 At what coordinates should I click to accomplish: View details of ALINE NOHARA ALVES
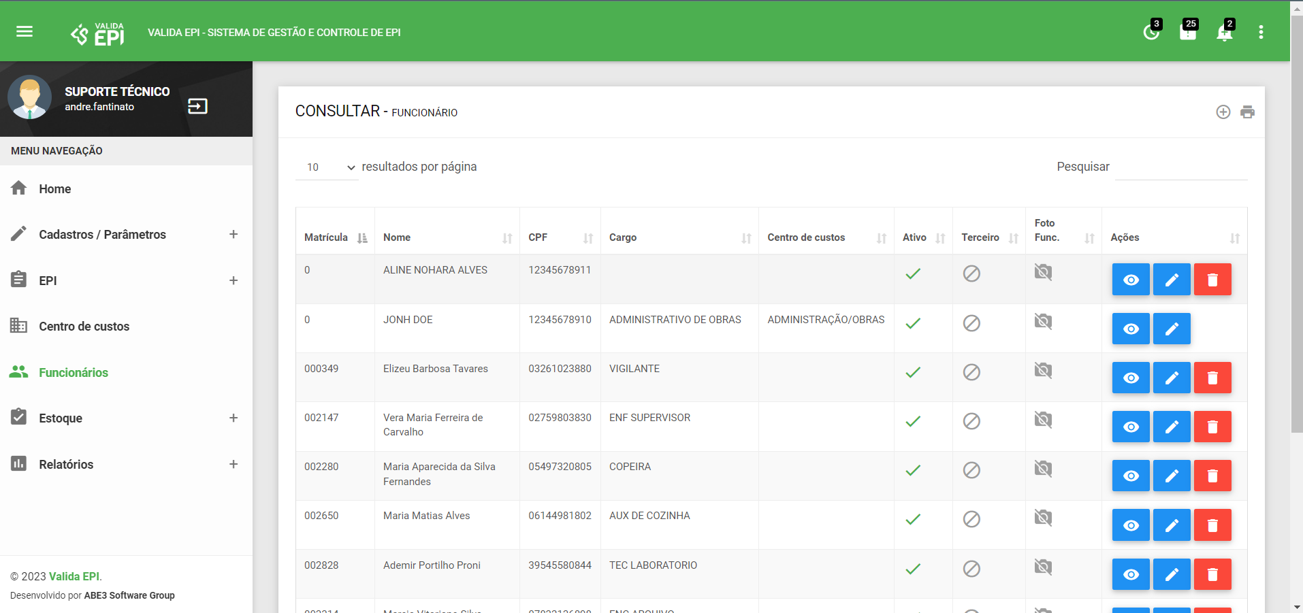click(x=1131, y=280)
